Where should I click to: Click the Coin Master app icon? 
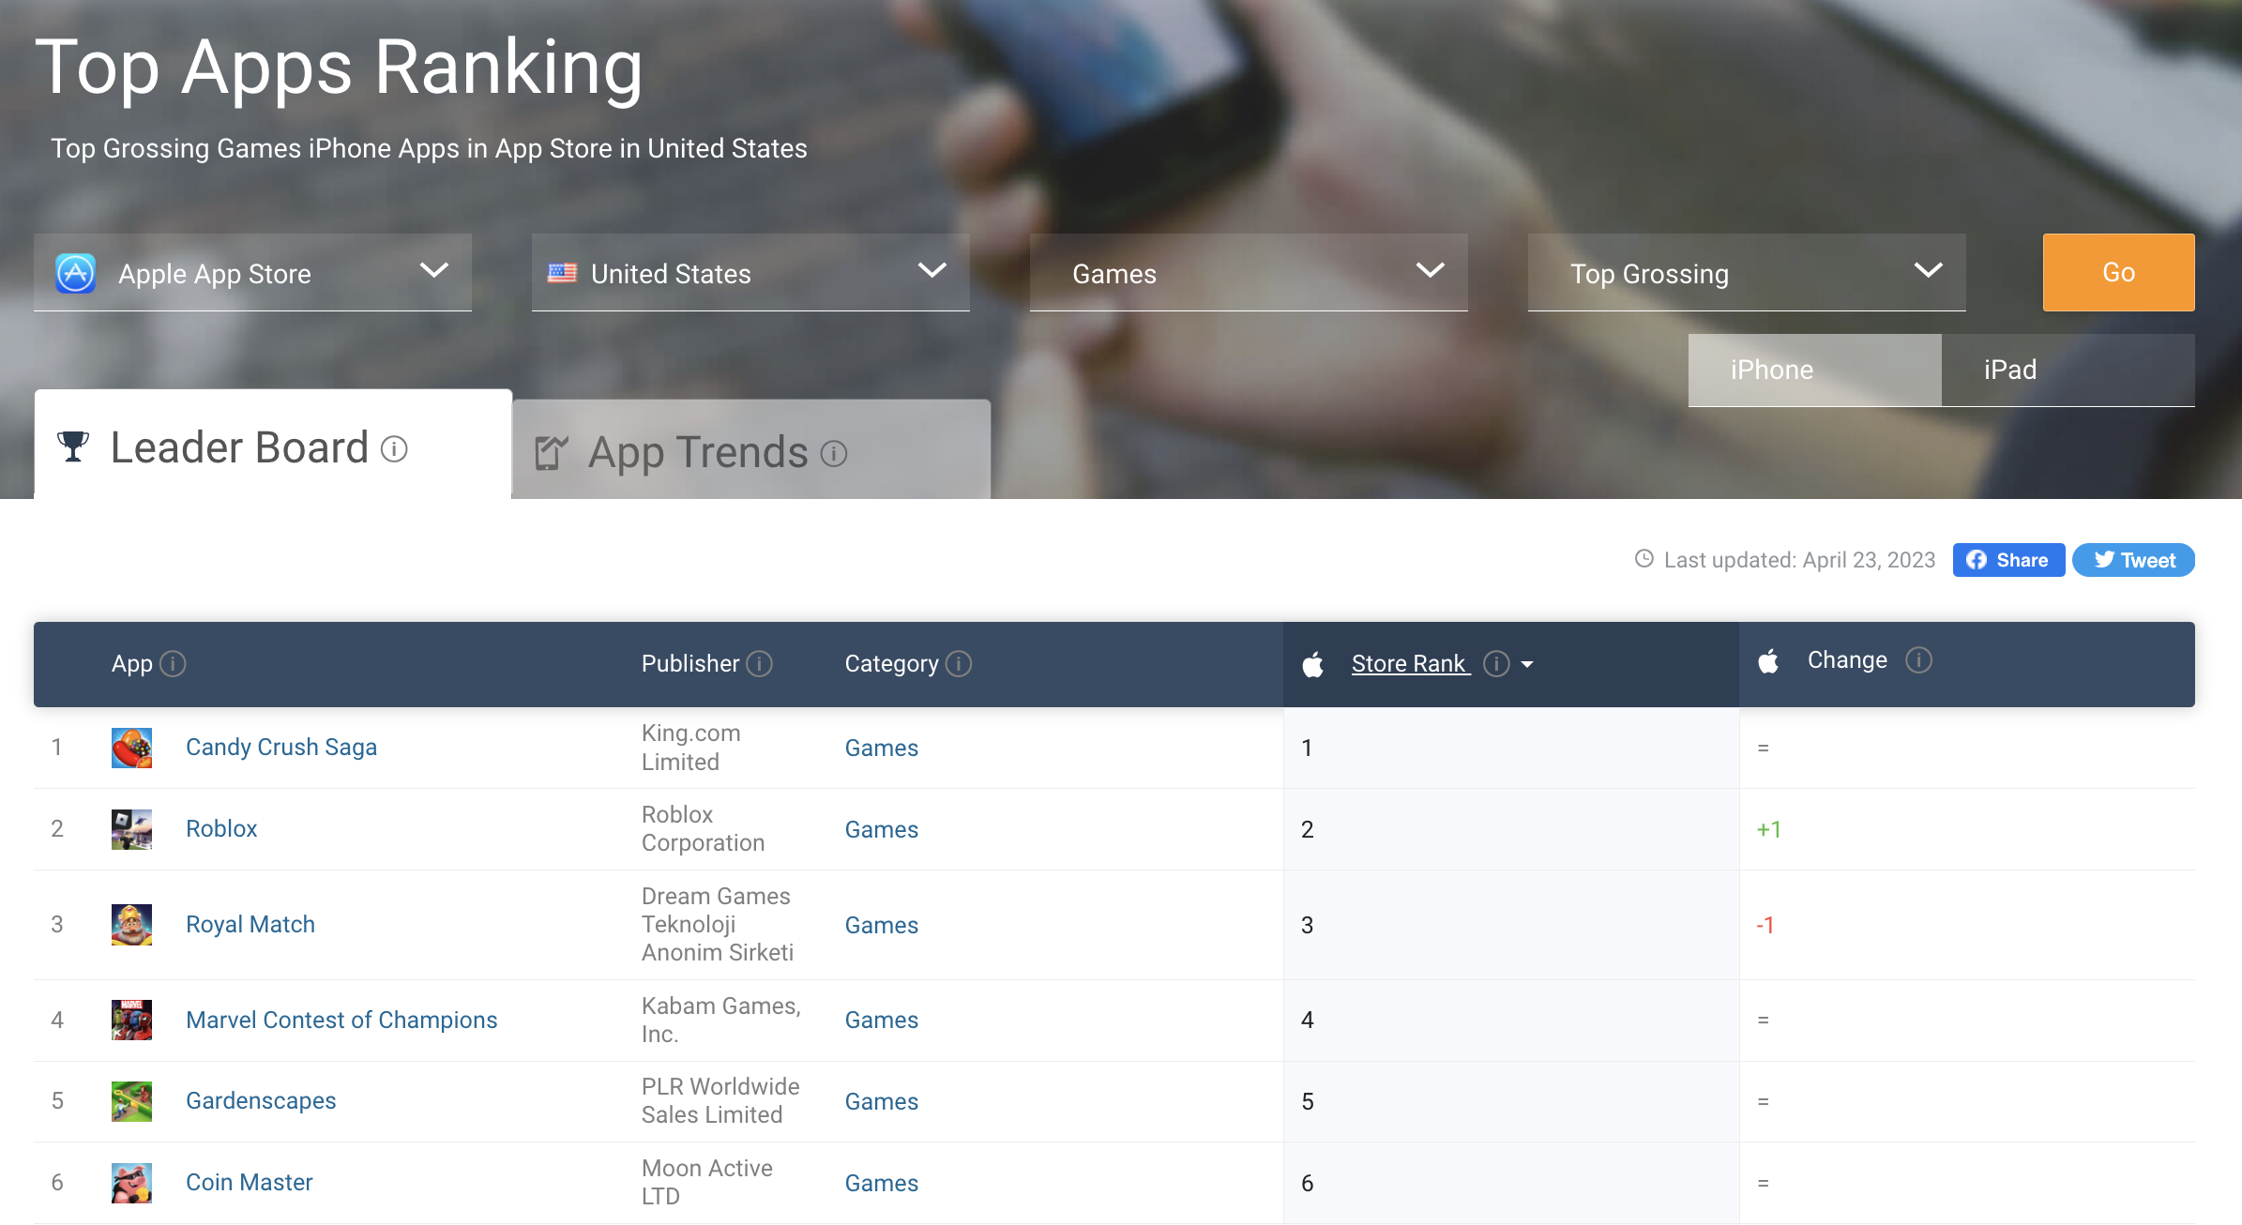tap(131, 1183)
